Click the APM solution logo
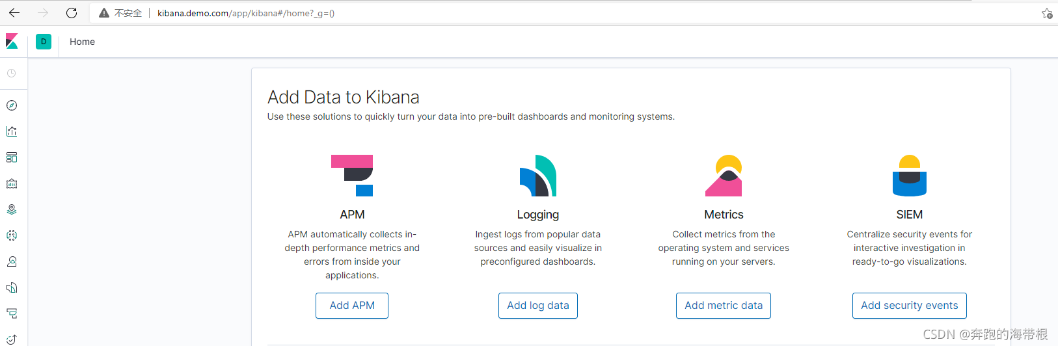Image resolution: width=1058 pixels, height=346 pixels. pyautogui.click(x=352, y=176)
